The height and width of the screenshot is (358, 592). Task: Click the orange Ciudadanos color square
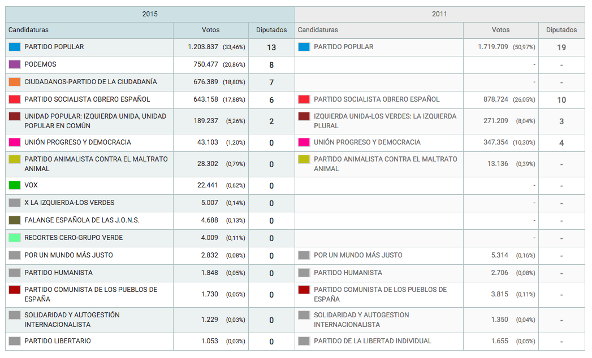[x=14, y=82]
